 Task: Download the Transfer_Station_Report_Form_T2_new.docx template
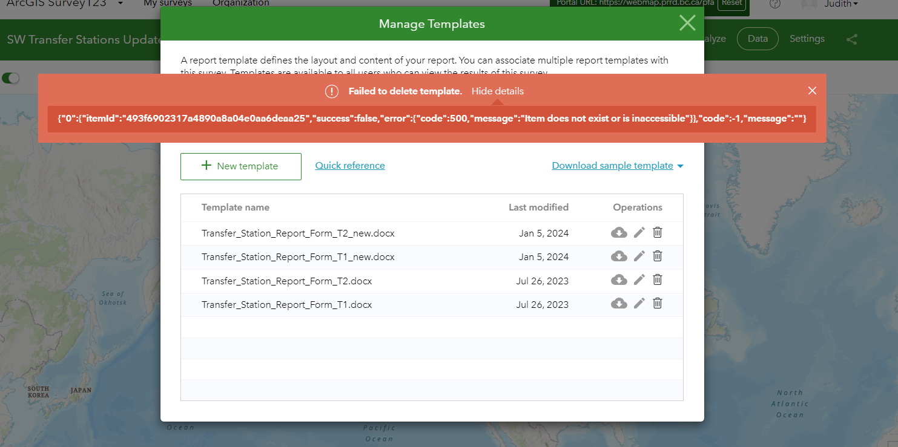619,232
